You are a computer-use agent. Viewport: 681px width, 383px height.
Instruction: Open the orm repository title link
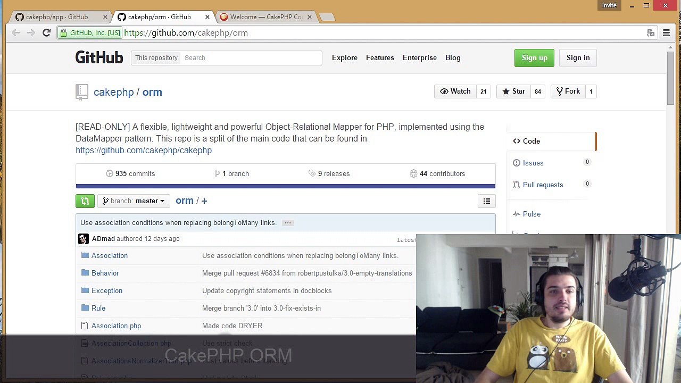coord(152,92)
